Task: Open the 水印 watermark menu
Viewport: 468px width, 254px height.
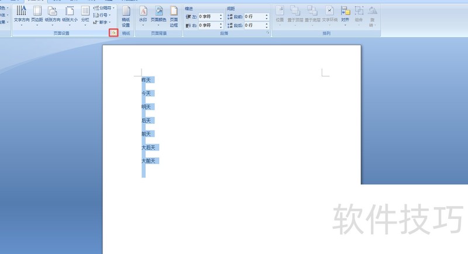Action: tap(143, 16)
